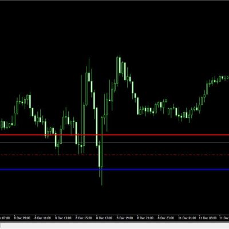Select the red dashed horizontal line
Viewport: 229px width, 229px height.
click(x=114, y=155)
